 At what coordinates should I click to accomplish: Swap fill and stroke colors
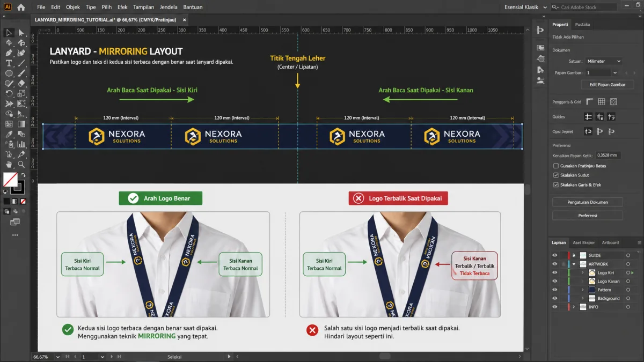click(23, 175)
